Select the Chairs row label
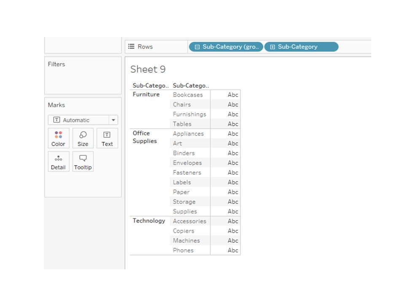405x303 pixels. pos(182,105)
